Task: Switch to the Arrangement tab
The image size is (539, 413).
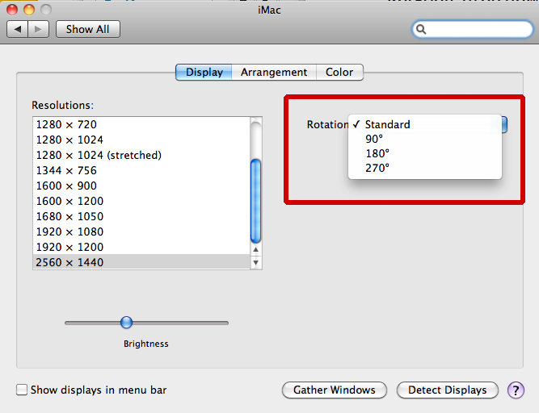Action: point(274,72)
